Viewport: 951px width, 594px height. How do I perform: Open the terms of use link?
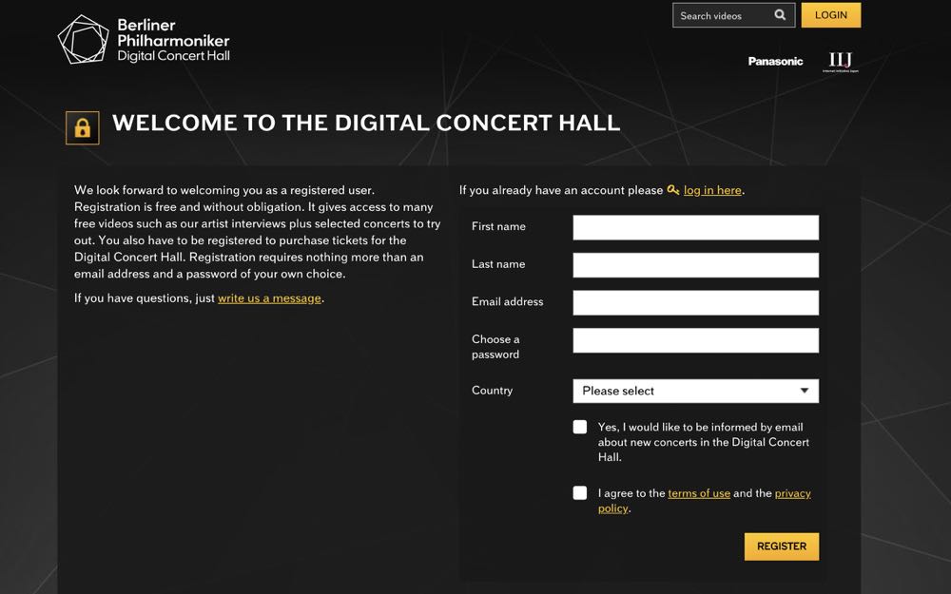tap(699, 493)
